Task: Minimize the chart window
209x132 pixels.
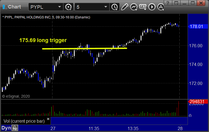Action: click(185, 3)
